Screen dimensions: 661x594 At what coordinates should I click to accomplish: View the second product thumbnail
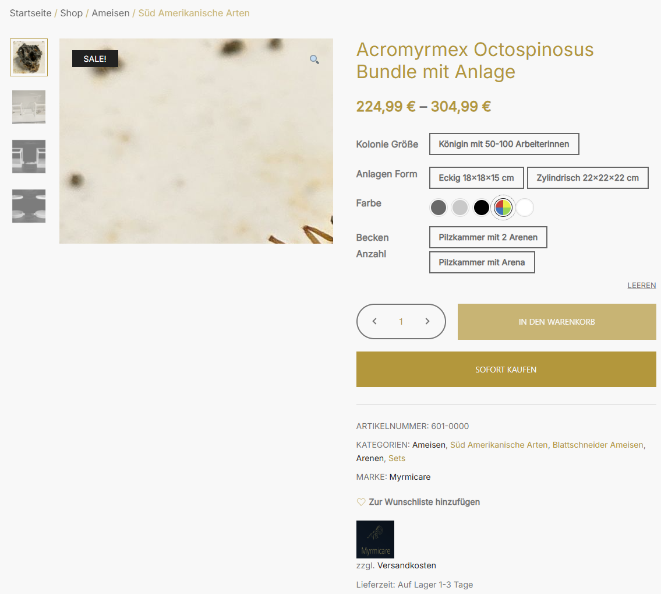coord(29,107)
